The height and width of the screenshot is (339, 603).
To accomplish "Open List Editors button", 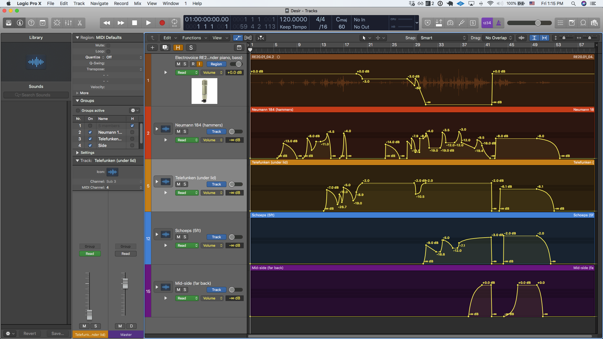I will (x=560, y=23).
